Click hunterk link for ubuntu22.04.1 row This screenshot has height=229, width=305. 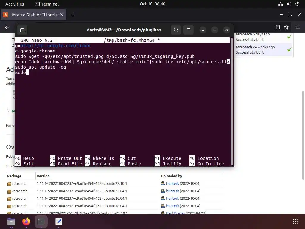click(172, 191)
